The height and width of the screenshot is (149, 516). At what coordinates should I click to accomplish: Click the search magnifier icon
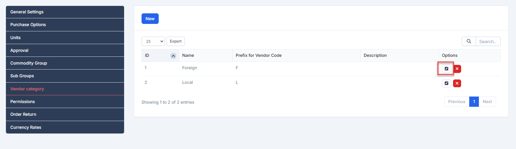469,41
